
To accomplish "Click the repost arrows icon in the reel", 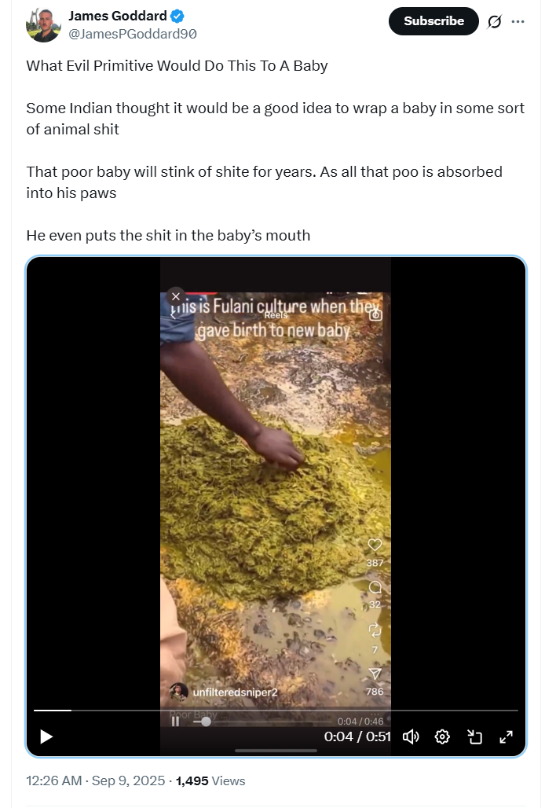I will tap(375, 630).
